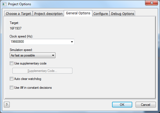This screenshot has width=160, height=113.
Task: Click the 16F1937 target label
Action: coord(16,28)
